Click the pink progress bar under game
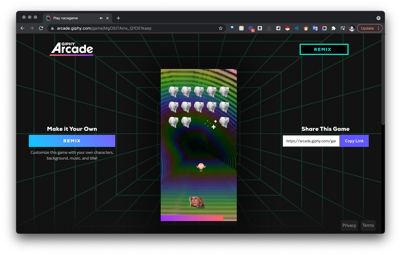This screenshot has width=401, height=255. click(x=192, y=218)
